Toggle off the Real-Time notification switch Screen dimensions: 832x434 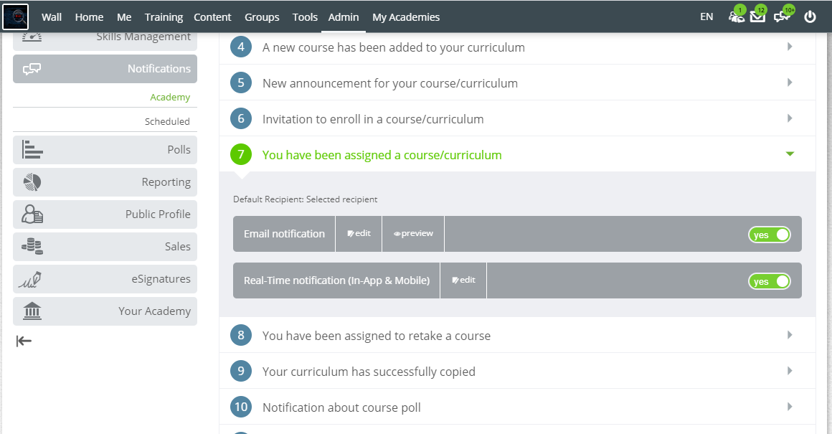[x=770, y=281]
